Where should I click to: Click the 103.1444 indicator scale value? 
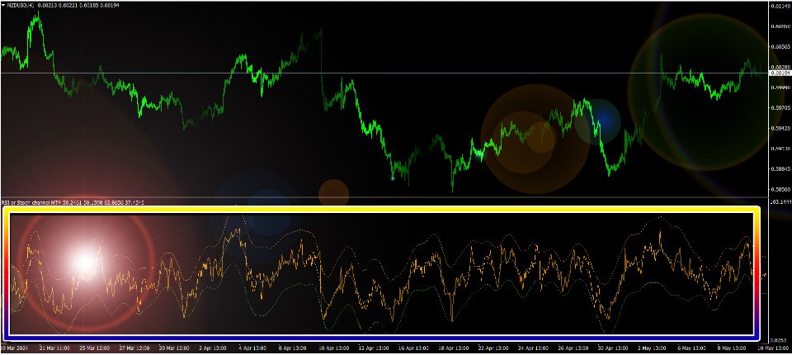coord(780,201)
